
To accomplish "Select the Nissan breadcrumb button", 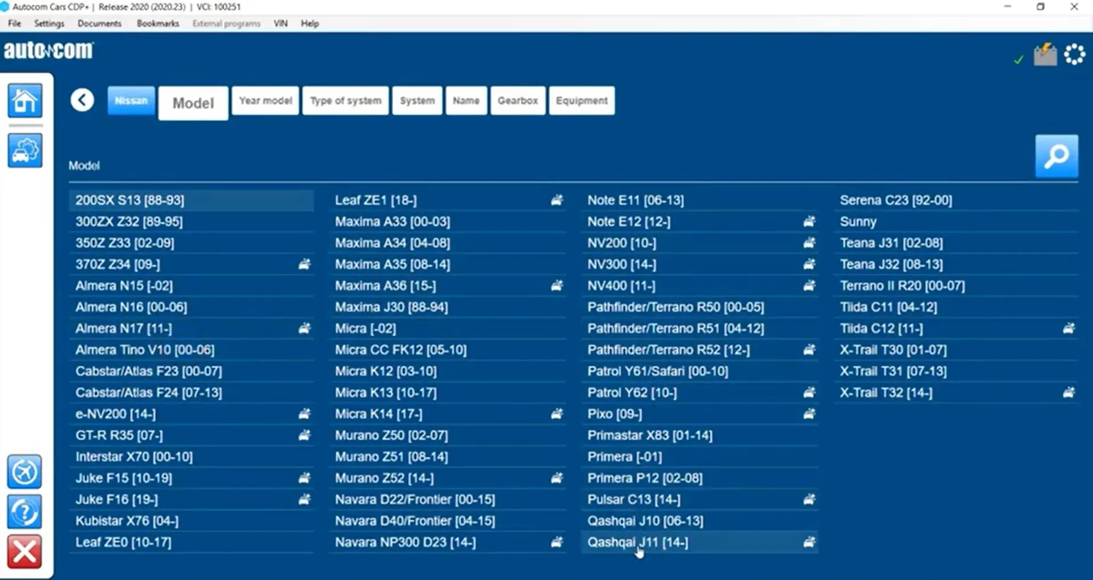I will (x=131, y=100).
